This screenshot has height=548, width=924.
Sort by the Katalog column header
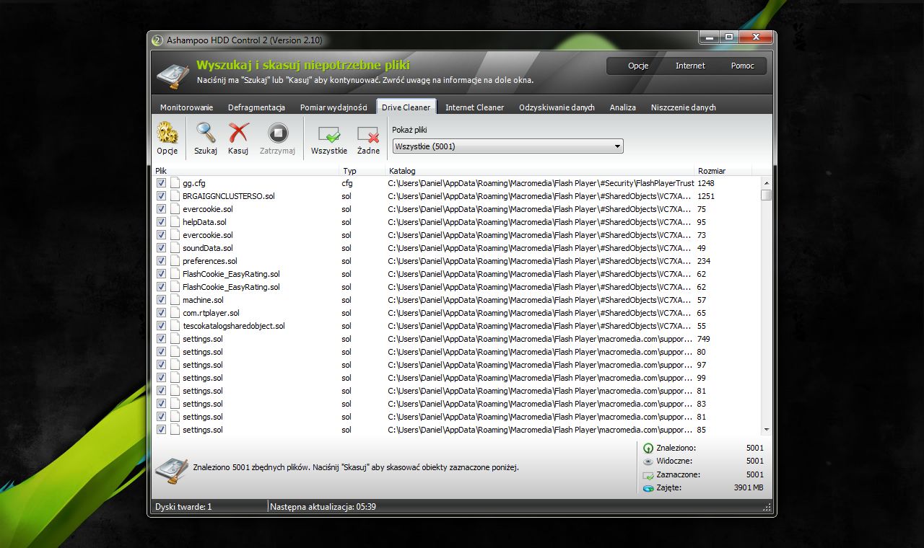tap(540, 171)
